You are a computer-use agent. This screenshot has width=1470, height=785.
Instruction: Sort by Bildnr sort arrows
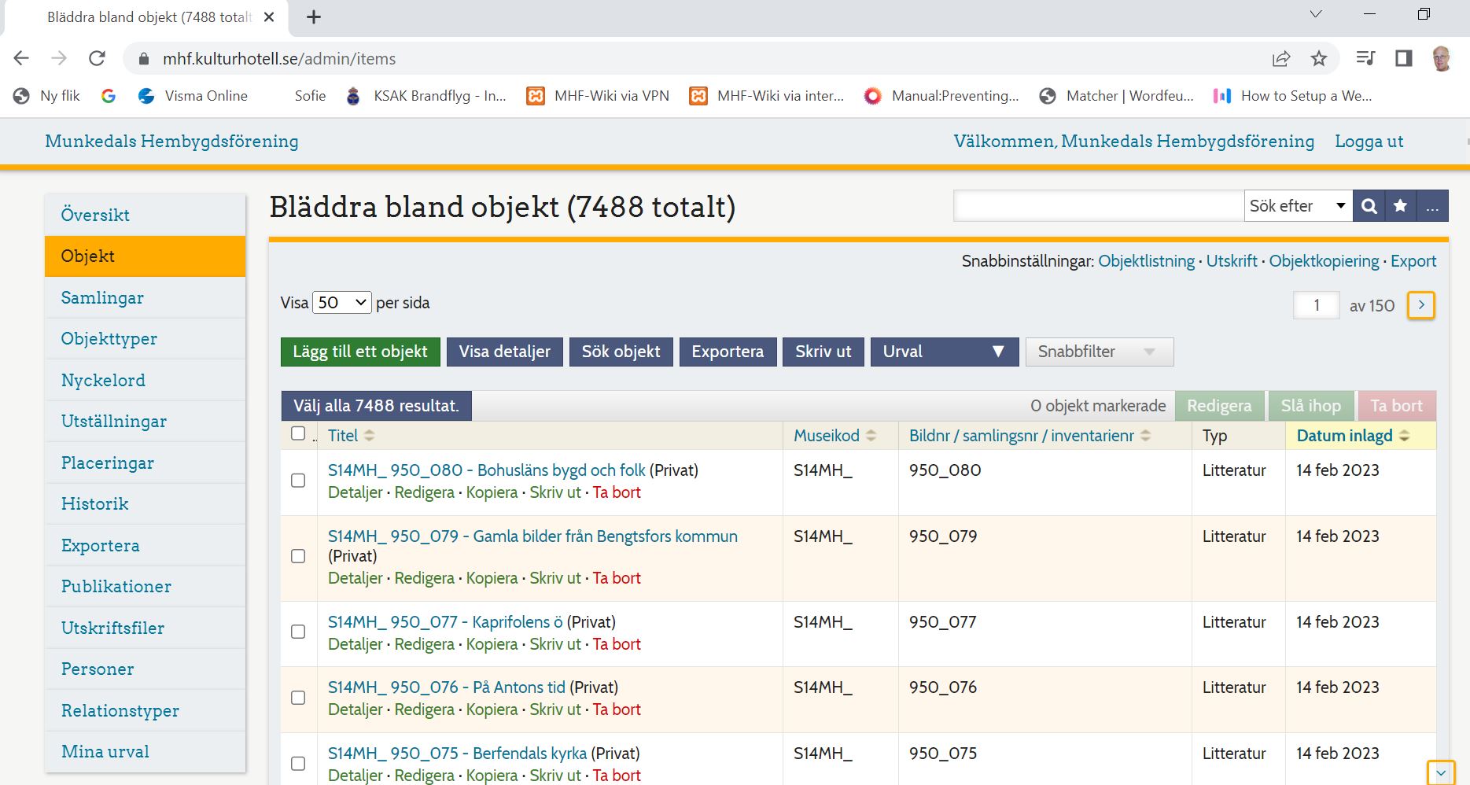click(1145, 436)
